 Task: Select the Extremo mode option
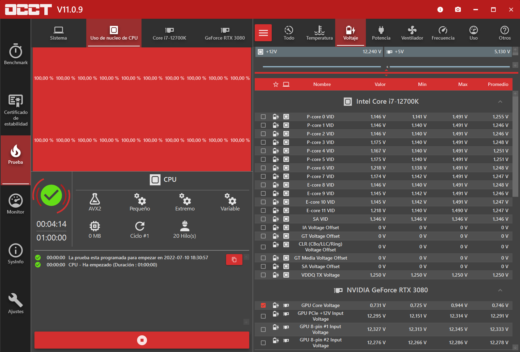[x=185, y=202]
